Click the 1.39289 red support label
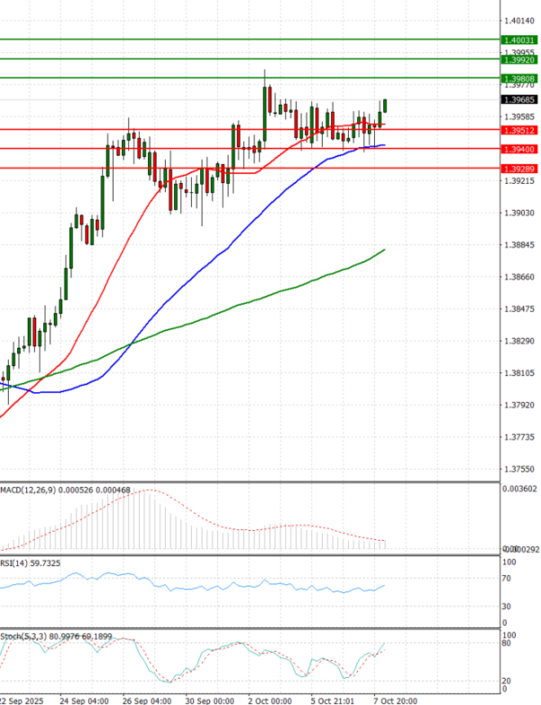This screenshot has width=541, height=705. click(x=519, y=169)
